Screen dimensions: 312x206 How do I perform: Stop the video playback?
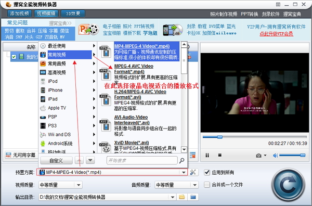(x=219, y=155)
